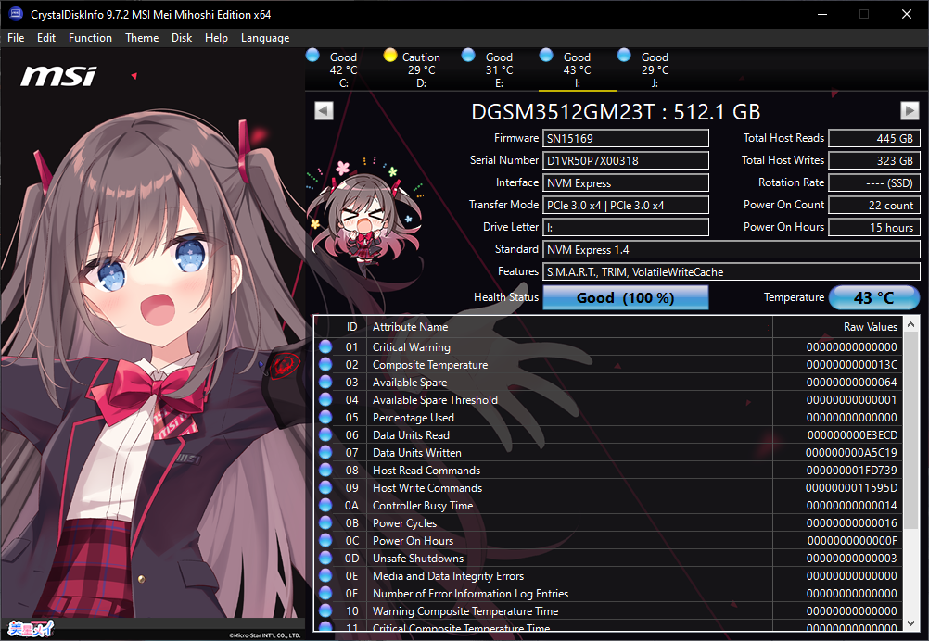Click status orb of Unsafe Shutdowns row

pyautogui.click(x=325, y=559)
